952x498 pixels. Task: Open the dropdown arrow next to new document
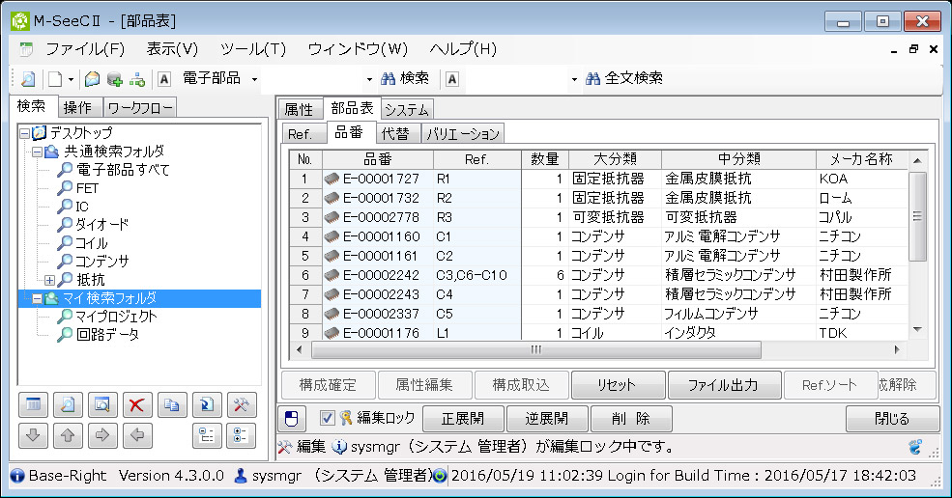(71, 79)
